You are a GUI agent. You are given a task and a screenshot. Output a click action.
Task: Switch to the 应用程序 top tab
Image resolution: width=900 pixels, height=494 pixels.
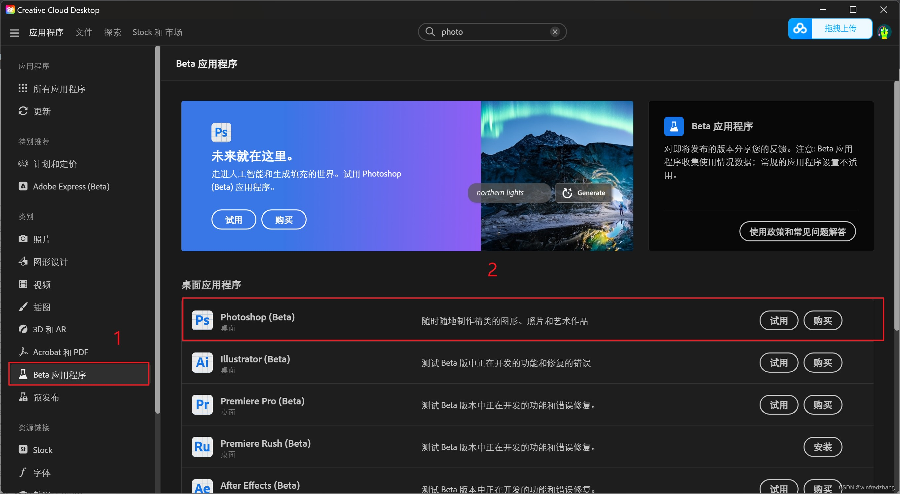[x=46, y=32]
